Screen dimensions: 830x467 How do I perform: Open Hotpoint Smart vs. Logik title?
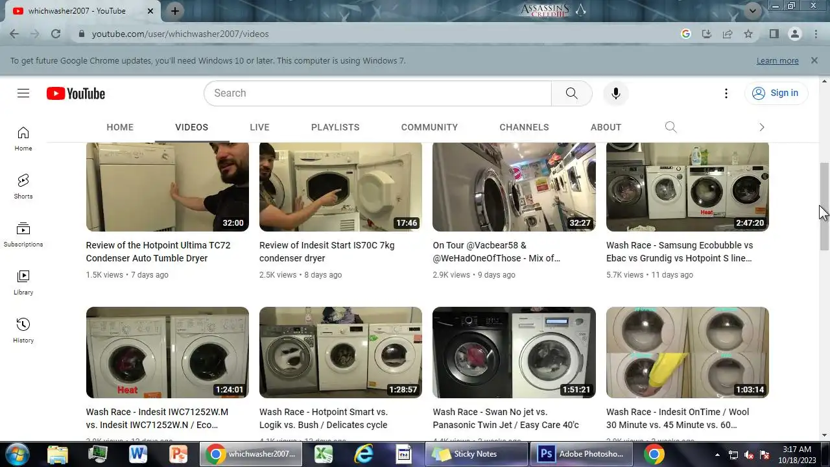coord(324,418)
